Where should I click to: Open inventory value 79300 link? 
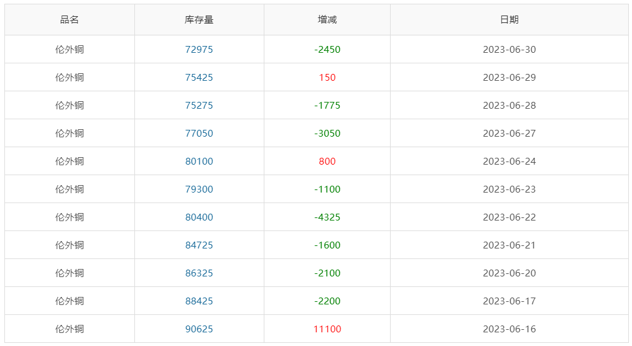tap(199, 189)
